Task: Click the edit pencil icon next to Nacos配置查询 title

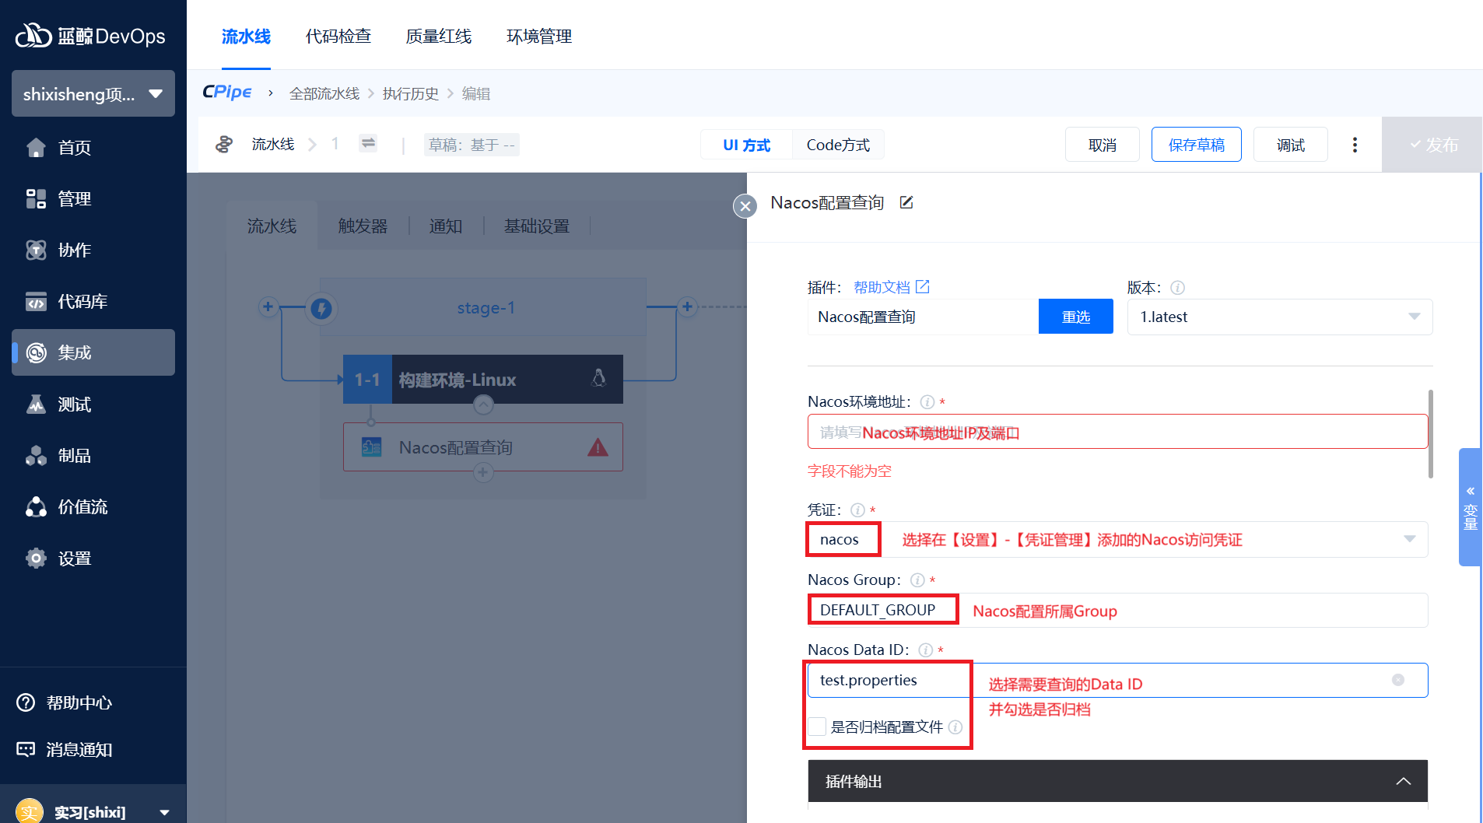Action: [x=906, y=203]
